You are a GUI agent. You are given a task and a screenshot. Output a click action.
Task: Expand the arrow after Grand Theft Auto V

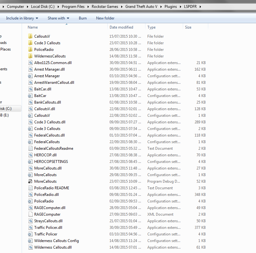point(161,7)
